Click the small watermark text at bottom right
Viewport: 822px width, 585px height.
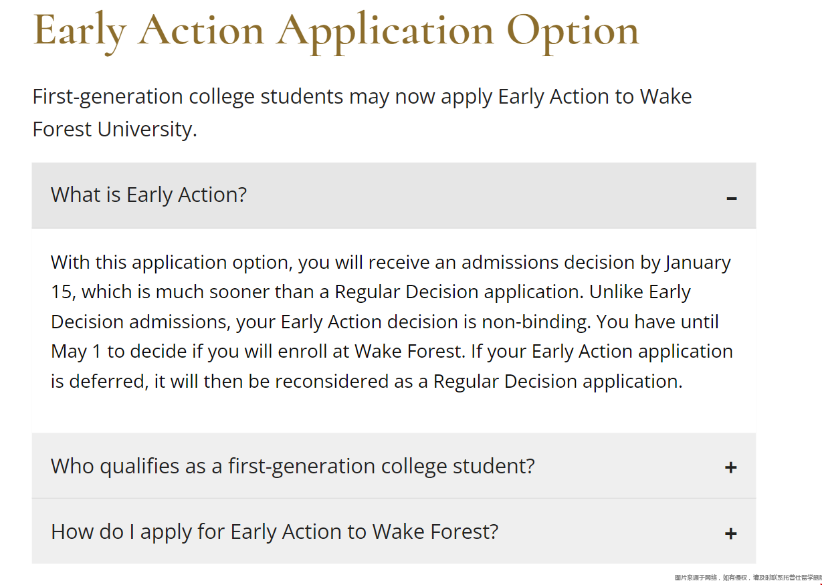click(x=748, y=577)
